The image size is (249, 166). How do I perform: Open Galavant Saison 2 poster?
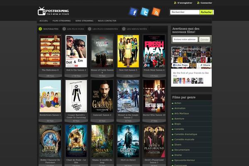pyautogui.click(x=102, y=96)
